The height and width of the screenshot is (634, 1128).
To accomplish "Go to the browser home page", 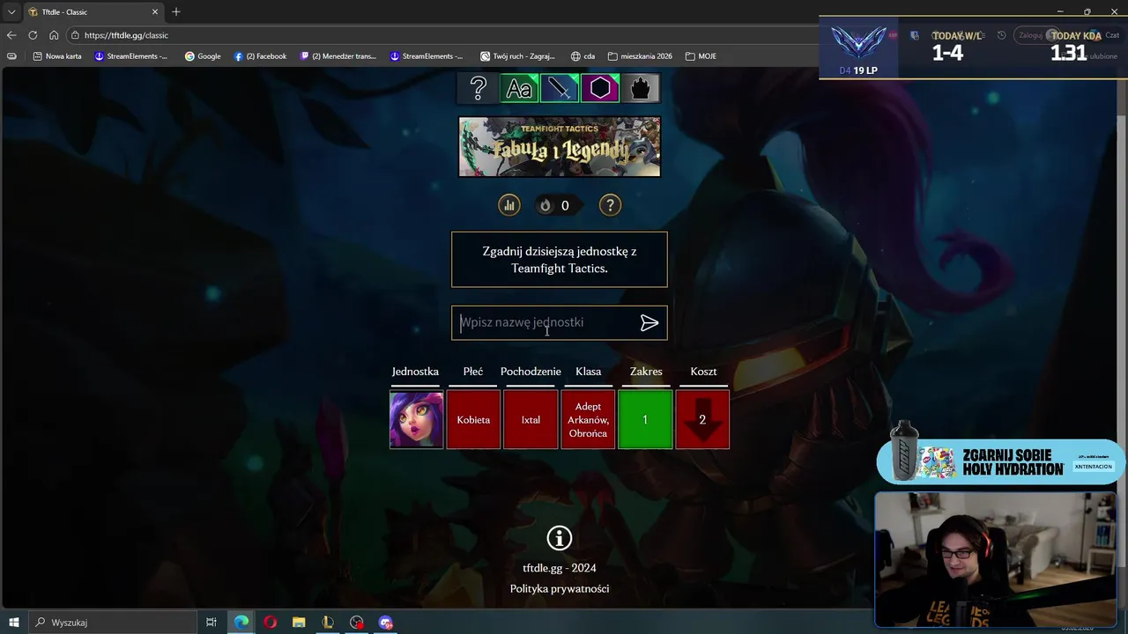I will (x=54, y=35).
